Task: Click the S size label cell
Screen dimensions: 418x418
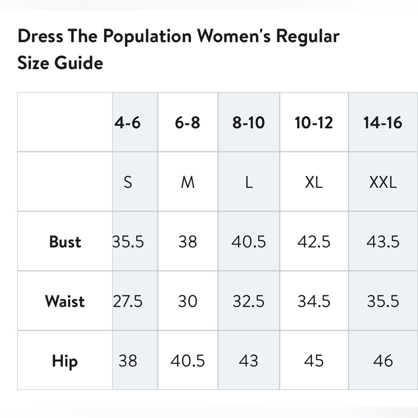Action: pyautogui.click(x=135, y=182)
